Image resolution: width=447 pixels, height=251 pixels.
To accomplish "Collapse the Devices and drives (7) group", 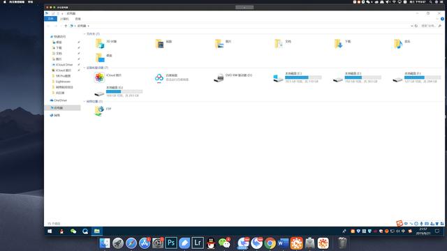I will tap(85, 68).
